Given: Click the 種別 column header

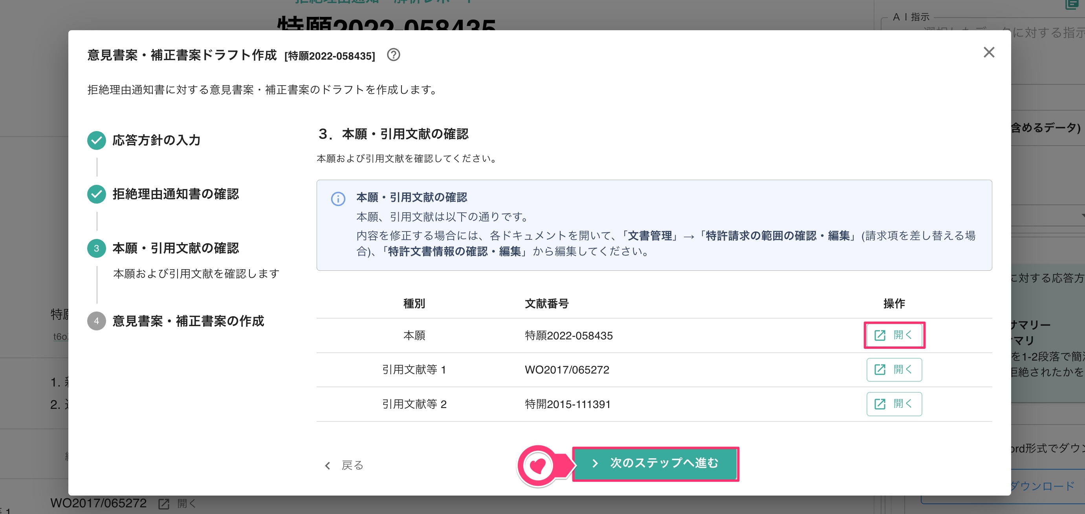Looking at the screenshot, I should (x=414, y=303).
